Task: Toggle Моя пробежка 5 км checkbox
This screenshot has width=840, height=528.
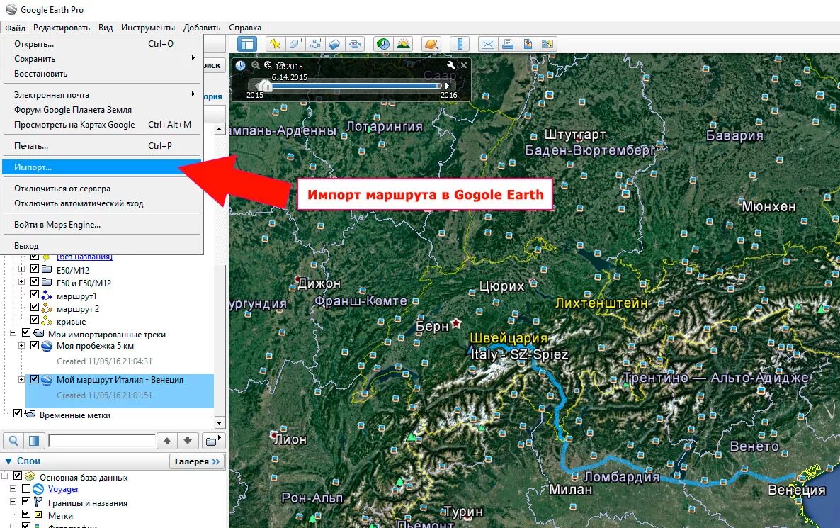Action: [x=35, y=346]
